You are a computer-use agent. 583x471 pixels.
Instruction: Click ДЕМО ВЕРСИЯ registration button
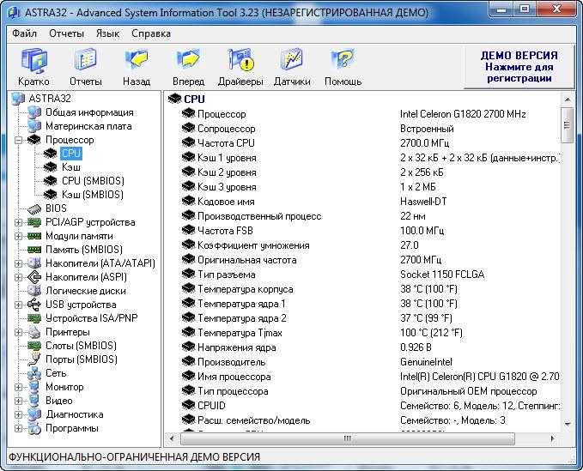click(x=519, y=67)
